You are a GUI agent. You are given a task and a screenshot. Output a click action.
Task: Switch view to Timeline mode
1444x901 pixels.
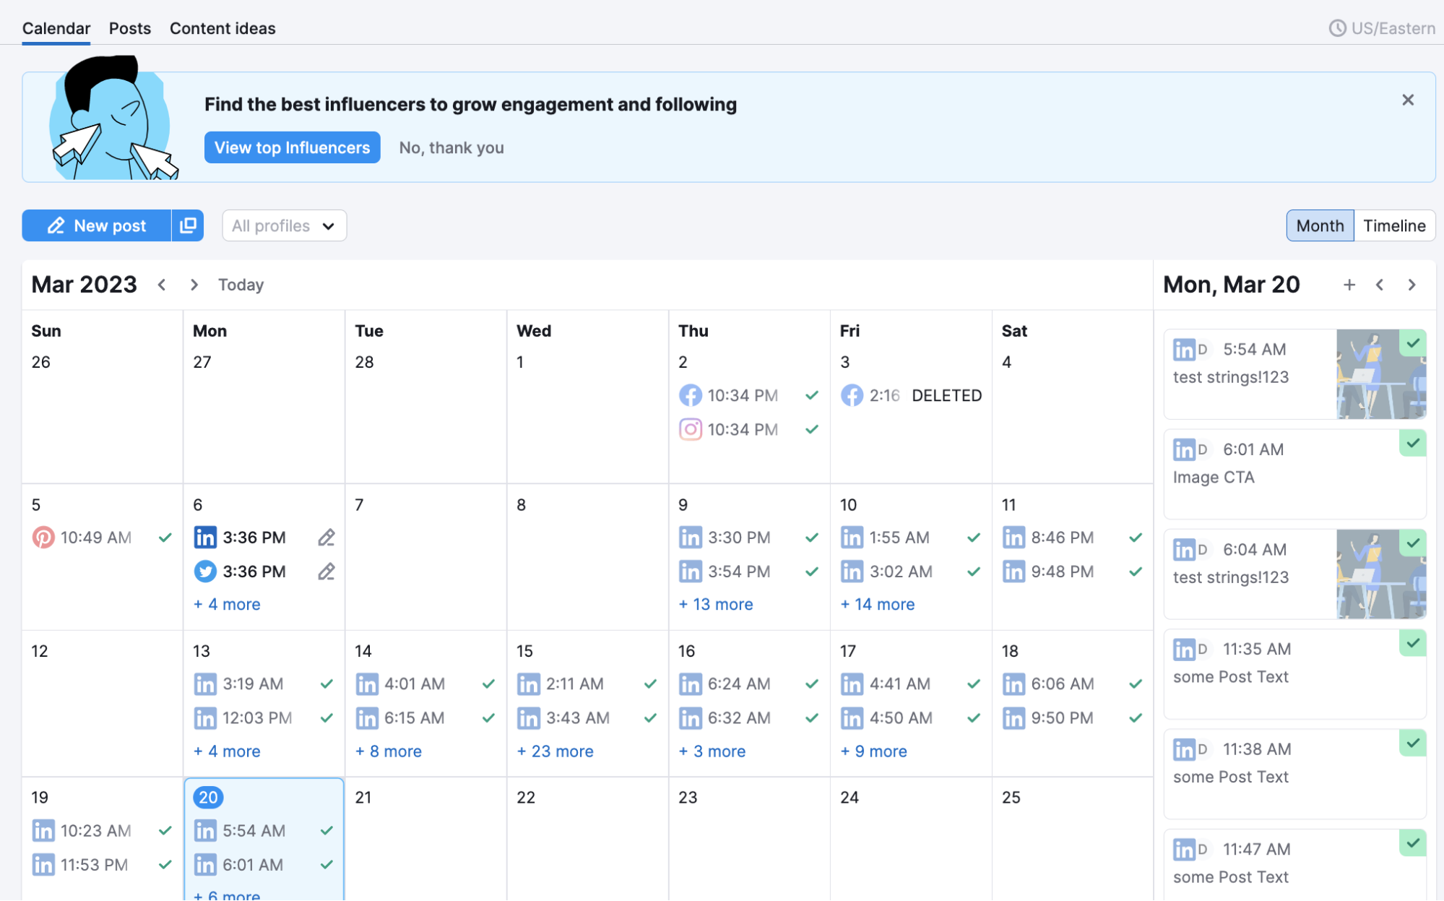(x=1393, y=225)
